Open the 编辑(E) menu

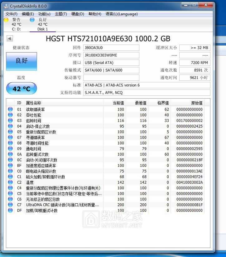28,14
